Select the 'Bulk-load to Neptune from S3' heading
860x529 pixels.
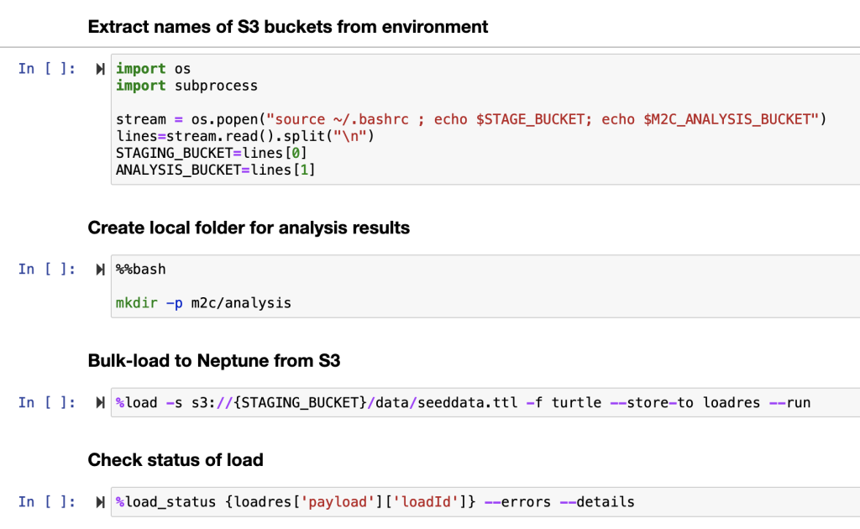point(214,361)
